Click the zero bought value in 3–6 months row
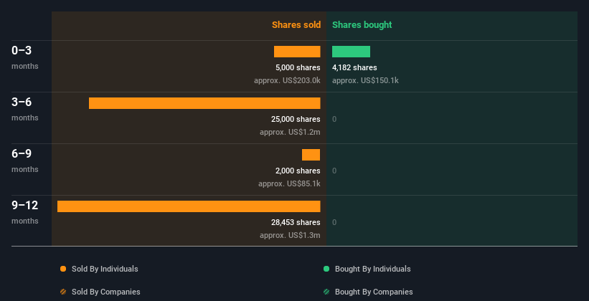 click(334, 120)
